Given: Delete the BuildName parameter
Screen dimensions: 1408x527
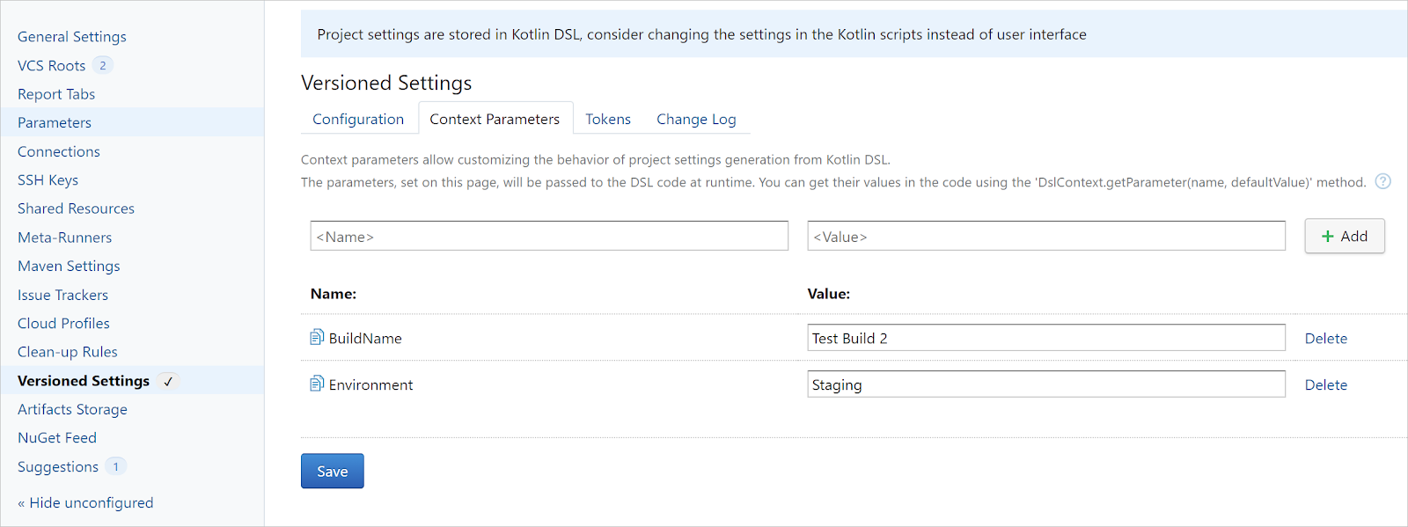Looking at the screenshot, I should (x=1325, y=338).
